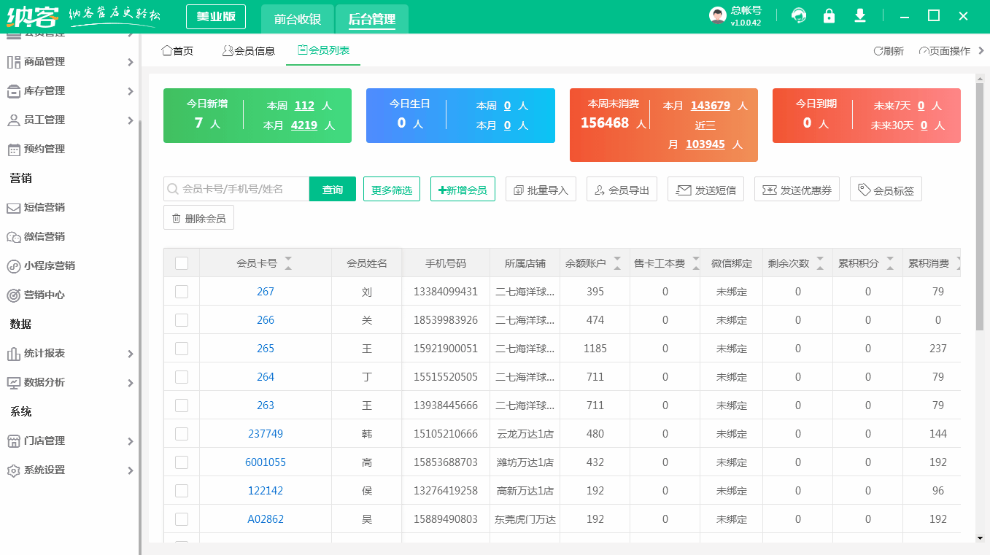The height and width of the screenshot is (555, 990).
Task: Check the select-all checkbox in table header
Action: click(182, 263)
